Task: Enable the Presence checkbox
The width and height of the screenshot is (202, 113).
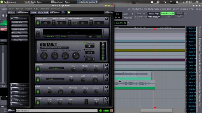Action: 84,50
